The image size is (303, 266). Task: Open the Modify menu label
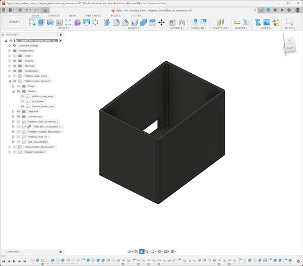point(134,28)
